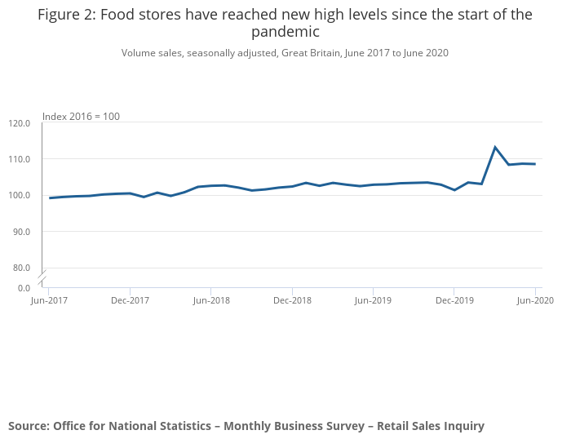The height and width of the screenshot is (448, 571).
Task: Click the 80.0 y-axis label
Action: (22, 268)
